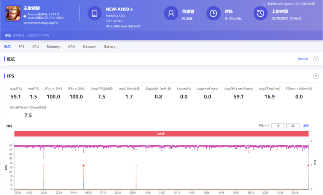The width and height of the screenshot is (323, 195).
Task: Click the duration text 0h 23m 56s
Action: (x=233, y=19)
